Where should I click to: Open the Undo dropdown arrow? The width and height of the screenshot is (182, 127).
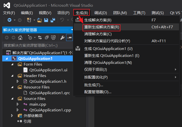click(x=68, y=20)
